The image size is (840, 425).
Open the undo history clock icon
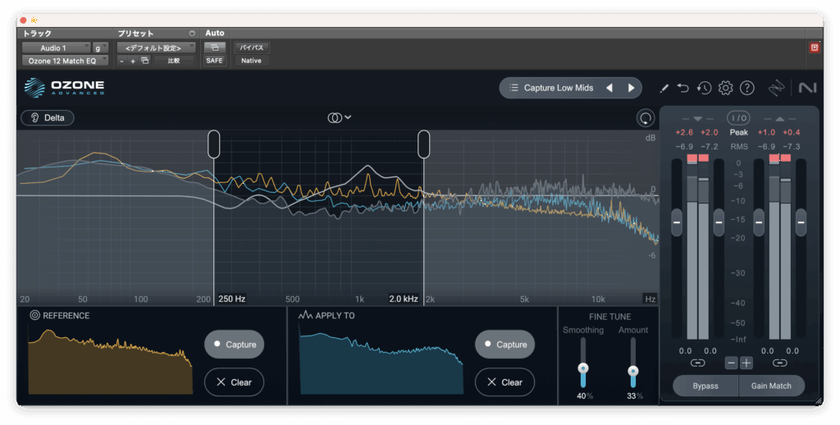click(x=704, y=88)
